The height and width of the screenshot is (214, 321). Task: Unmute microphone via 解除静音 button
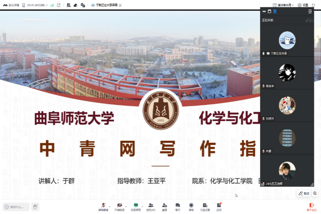pyautogui.click(x=103, y=206)
